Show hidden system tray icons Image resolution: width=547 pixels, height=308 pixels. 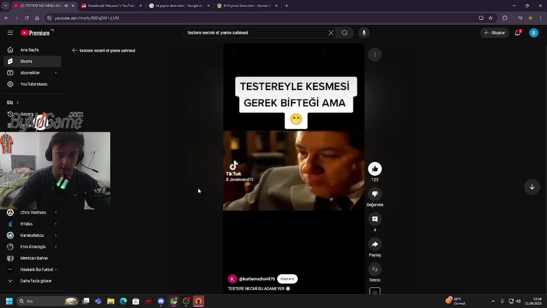coord(493,301)
